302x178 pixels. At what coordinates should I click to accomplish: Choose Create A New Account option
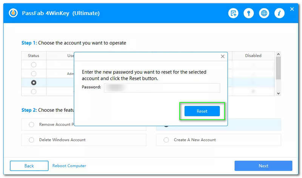pos(166,140)
